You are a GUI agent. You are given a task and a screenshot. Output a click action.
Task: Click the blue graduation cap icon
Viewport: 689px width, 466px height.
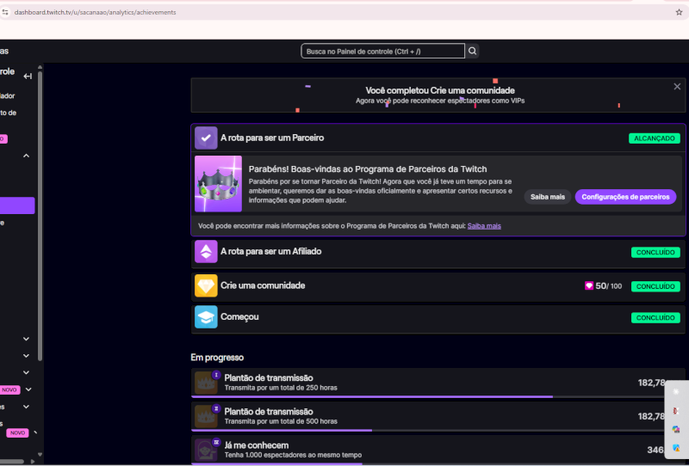206,316
